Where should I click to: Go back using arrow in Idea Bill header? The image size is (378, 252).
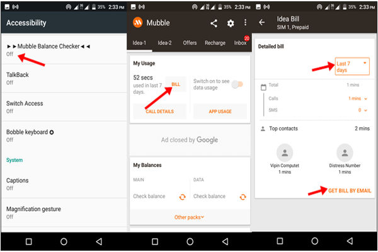point(261,23)
